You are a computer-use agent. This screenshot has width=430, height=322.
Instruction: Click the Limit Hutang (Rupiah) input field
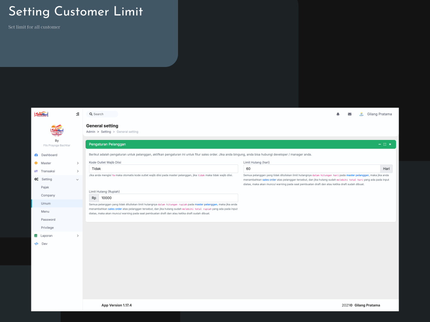tap(169, 198)
